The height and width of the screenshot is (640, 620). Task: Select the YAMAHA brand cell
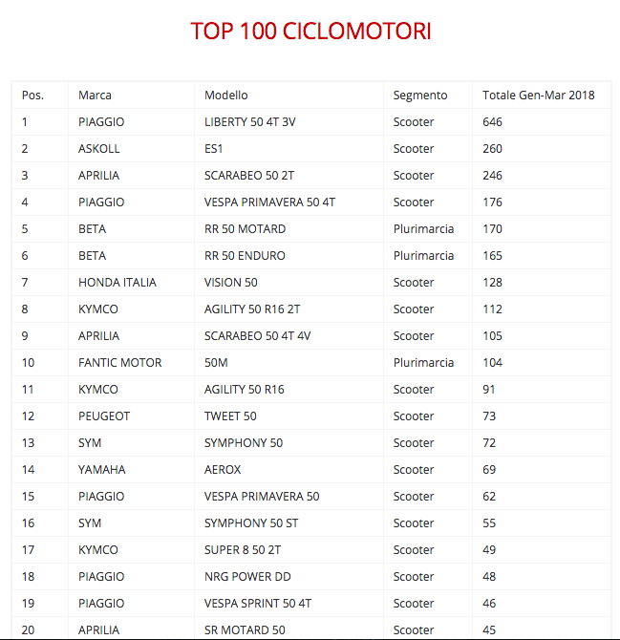pyautogui.click(x=102, y=470)
